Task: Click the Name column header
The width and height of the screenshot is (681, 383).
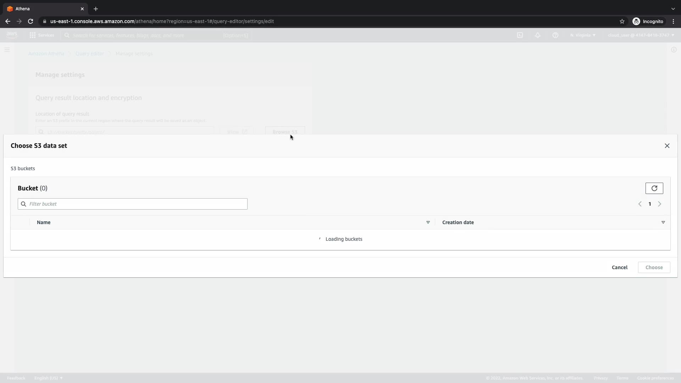Action: pos(44,222)
